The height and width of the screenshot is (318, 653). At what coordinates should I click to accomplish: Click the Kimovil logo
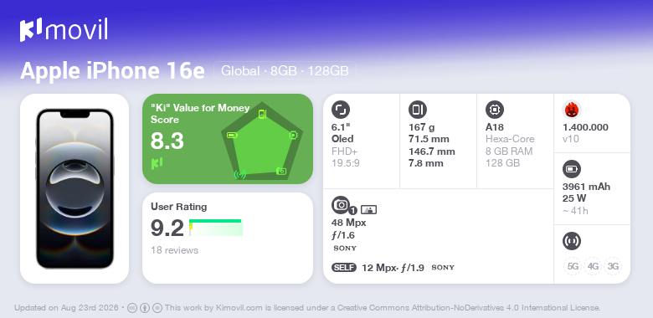(x=64, y=30)
